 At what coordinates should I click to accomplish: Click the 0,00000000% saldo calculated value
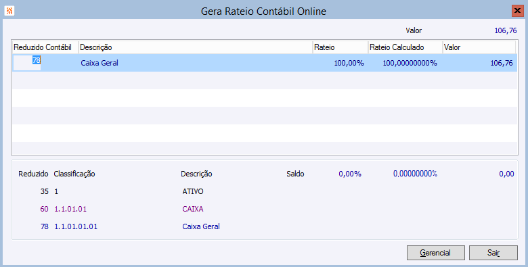point(415,174)
